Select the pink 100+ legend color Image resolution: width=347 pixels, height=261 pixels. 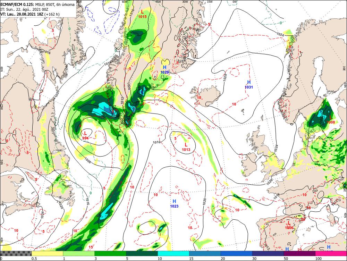click(x=331, y=253)
